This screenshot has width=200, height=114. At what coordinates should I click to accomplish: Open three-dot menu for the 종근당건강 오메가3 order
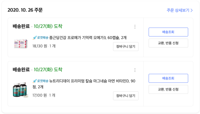click(x=135, y=27)
